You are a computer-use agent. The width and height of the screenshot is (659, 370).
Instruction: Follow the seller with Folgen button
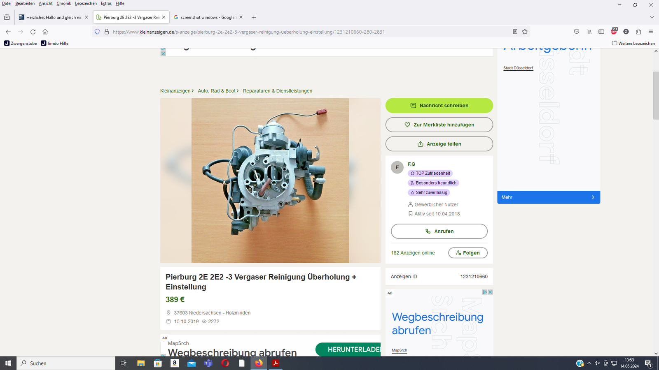coord(467,253)
